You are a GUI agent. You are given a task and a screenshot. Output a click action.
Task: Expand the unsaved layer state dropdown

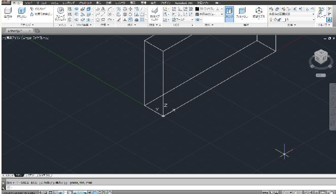[x=292, y=14]
